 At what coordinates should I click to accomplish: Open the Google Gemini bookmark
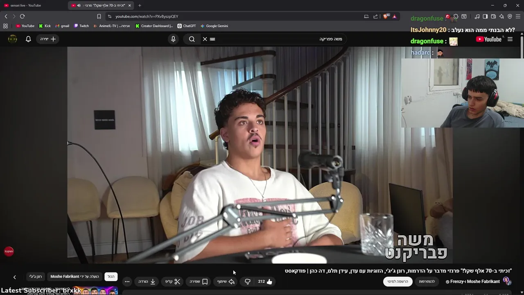[214, 26]
